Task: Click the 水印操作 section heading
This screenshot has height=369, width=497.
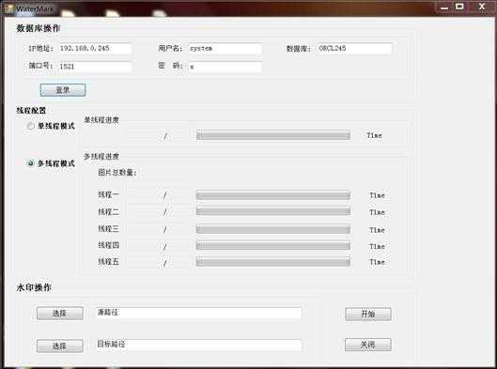Action: click(x=34, y=287)
